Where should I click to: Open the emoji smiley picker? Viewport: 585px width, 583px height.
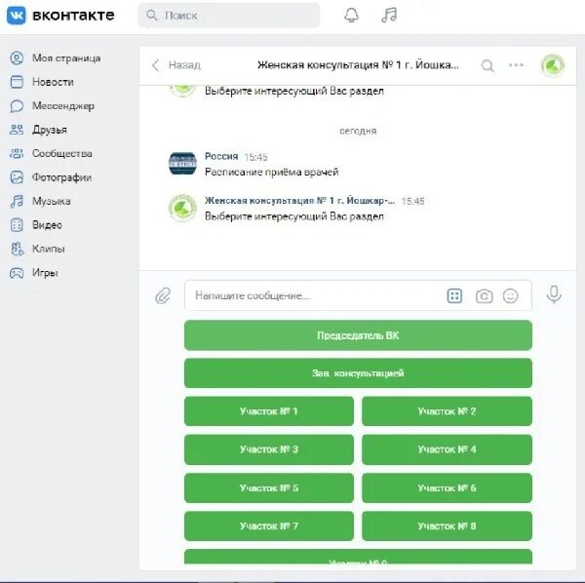pyautogui.click(x=510, y=296)
